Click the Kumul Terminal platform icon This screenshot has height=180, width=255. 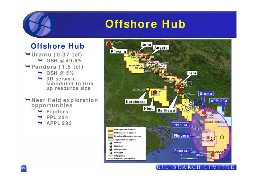(x=202, y=123)
